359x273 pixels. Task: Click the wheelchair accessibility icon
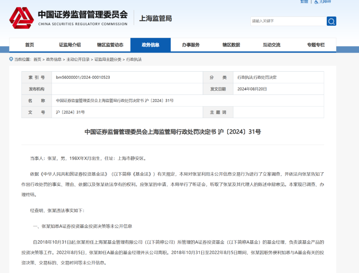tap(316, 2)
